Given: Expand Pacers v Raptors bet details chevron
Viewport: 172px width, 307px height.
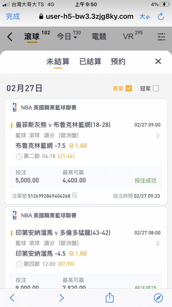Looking at the screenshot, I should coord(158,243).
